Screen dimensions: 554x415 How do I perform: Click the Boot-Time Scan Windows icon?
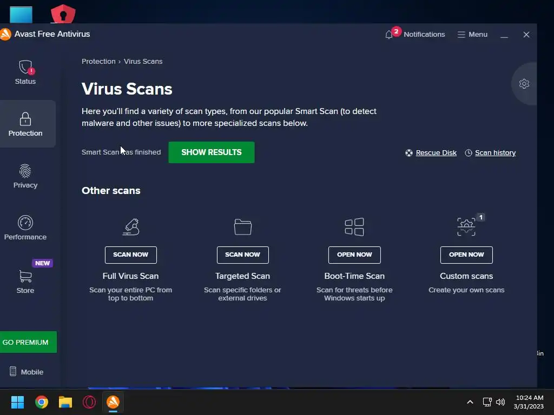[x=354, y=227]
